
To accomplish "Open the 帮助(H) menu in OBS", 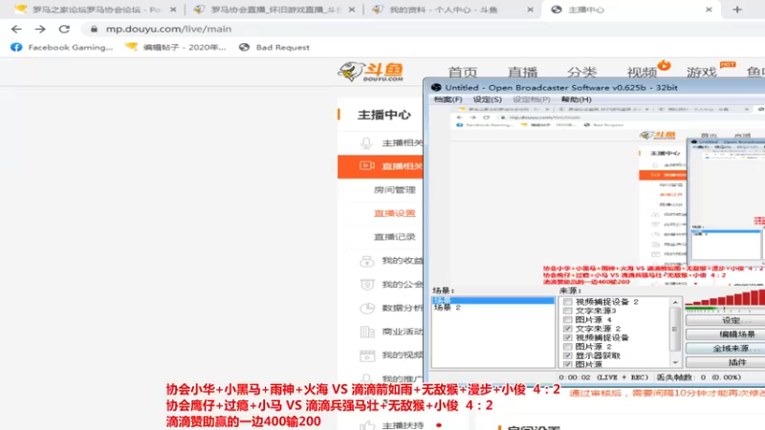I will tap(577, 99).
